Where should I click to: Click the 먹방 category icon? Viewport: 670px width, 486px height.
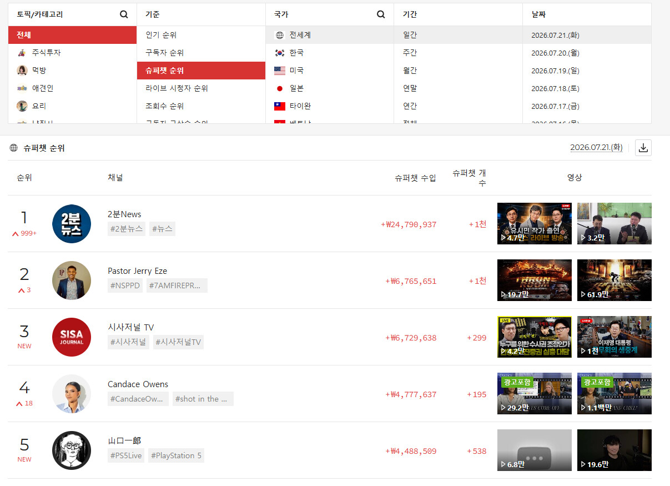pyautogui.click(x=22, y=71)
